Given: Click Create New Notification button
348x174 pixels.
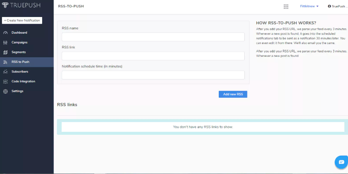Looking at the screenshot, I should tap(22, 20).
